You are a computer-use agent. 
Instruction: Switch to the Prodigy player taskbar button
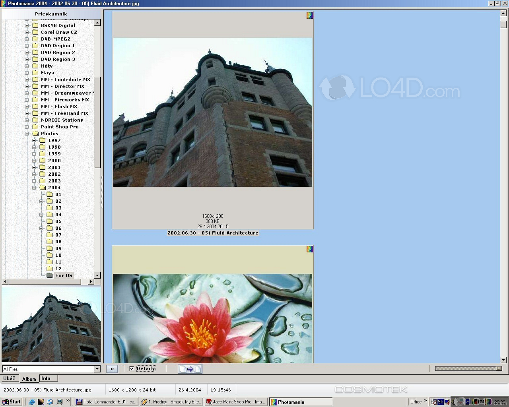click(171, 402)
